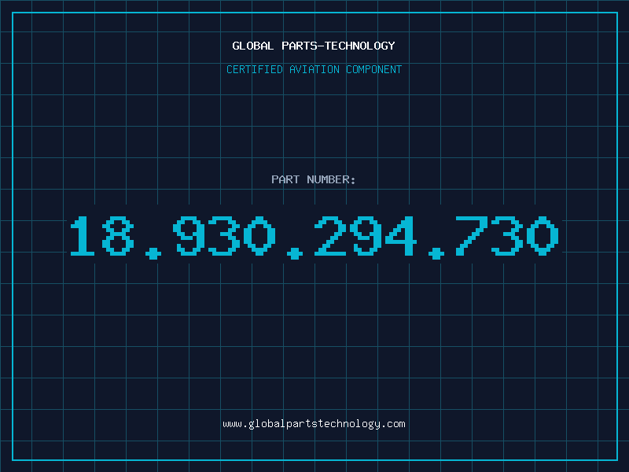Image resolution: width=629 pixels, height=472 pixels.
Task: Click the GLOBAL PARTS-TECHNOLOGY heading
Action: coord(314,46)
